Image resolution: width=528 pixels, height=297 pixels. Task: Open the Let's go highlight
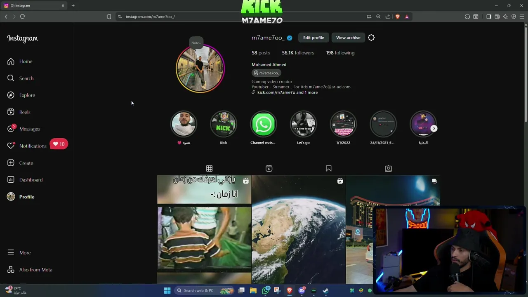(303, 124)
